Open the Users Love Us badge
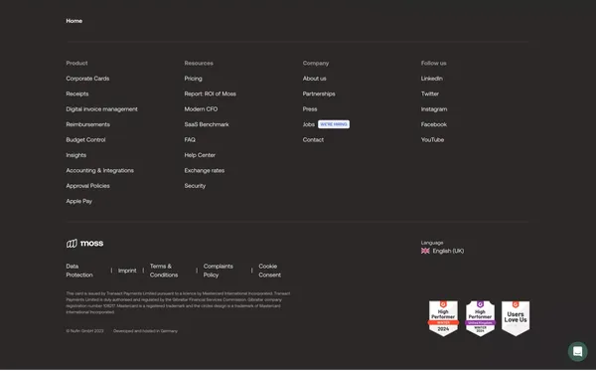The width and height of the screenshot is (596, 372). tap(516, 318)
